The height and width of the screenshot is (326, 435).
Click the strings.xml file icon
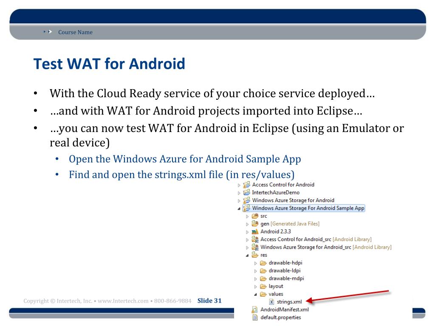click(x=271, y=302)
